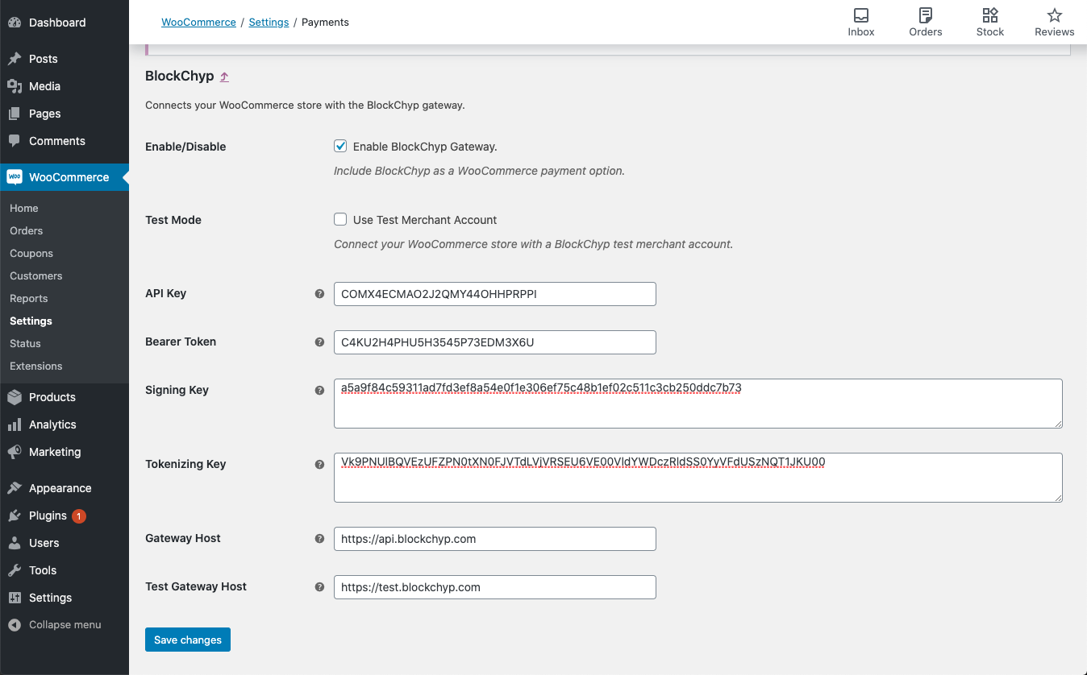Viewport: 1087px width, 675px height.
Task: Open the Products menu label
Action: [x=52, y=397]
